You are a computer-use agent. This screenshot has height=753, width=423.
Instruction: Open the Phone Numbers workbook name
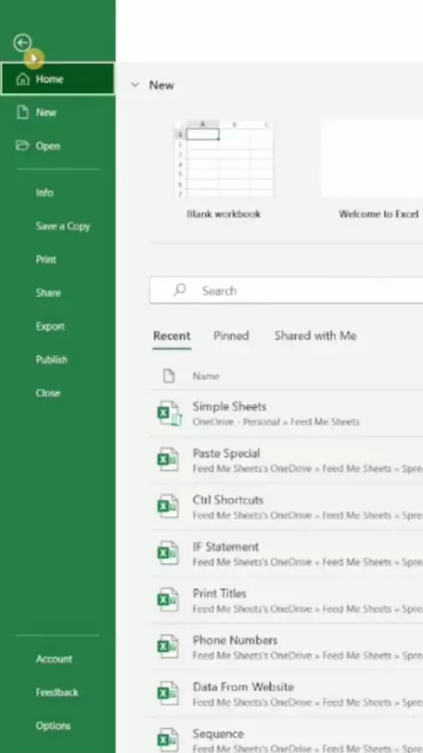click(235, 640)
